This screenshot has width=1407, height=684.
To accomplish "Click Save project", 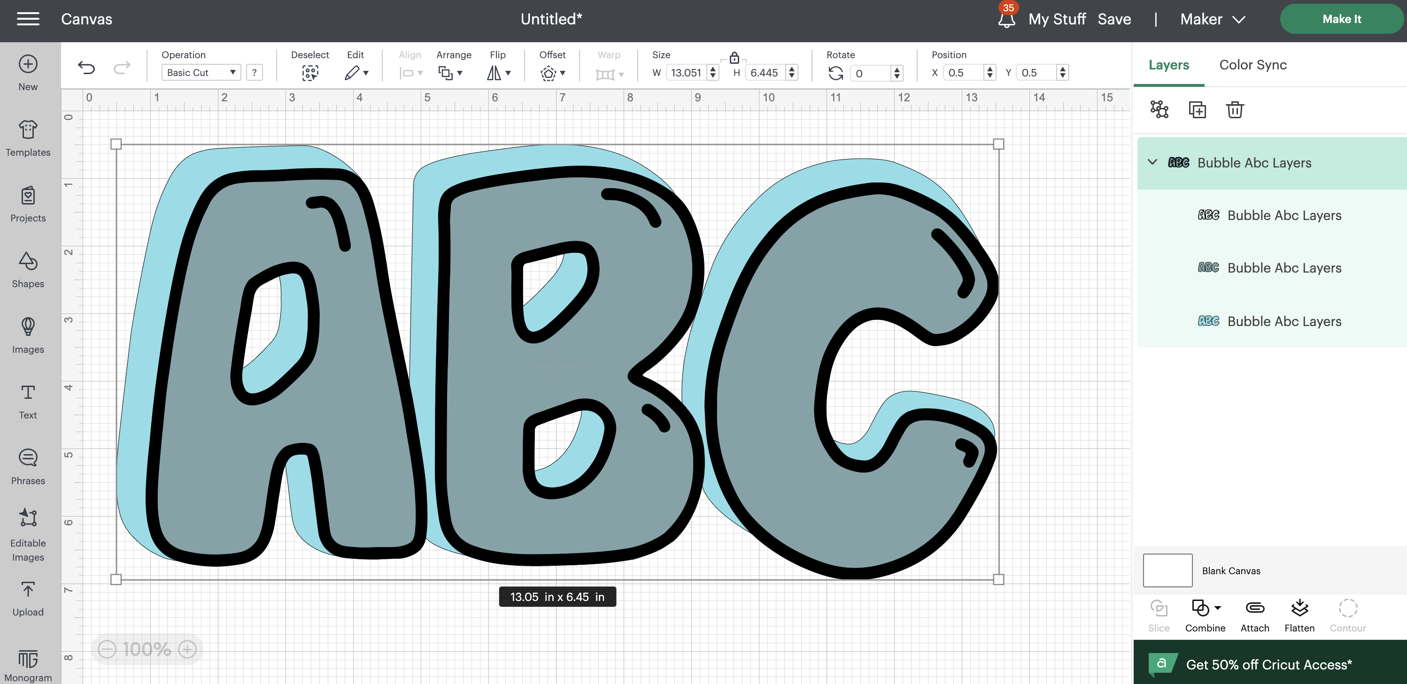I will pos(1114,19).
